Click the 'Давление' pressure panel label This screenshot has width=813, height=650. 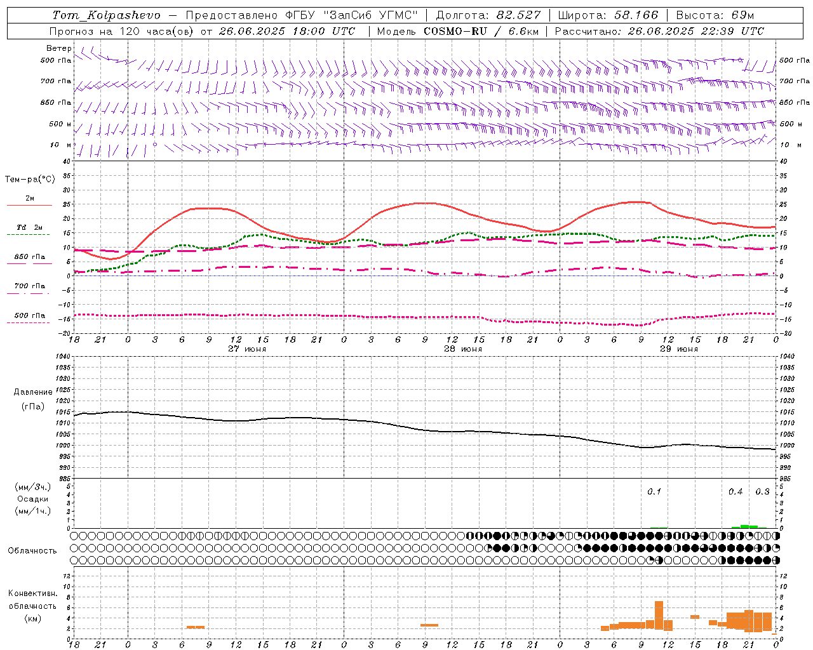pyautogui.click(x=33, y=392)
